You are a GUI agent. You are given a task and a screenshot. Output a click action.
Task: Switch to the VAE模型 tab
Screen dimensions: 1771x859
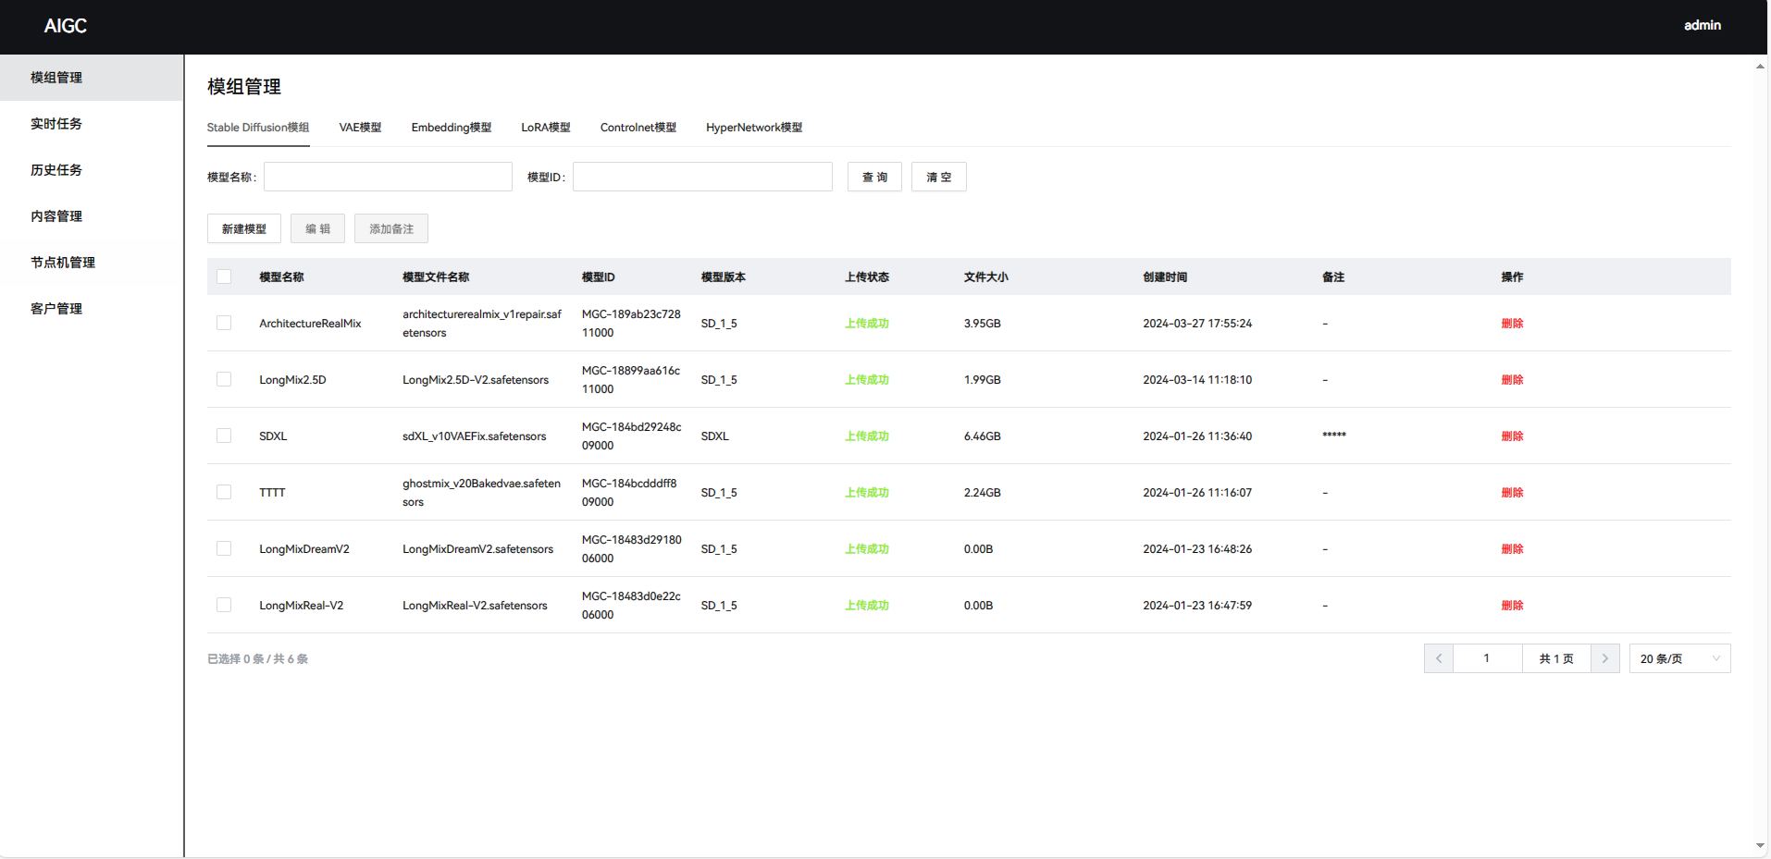pos(360,128)
